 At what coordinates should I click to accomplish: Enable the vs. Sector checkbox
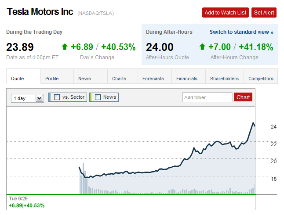pos(57,97)
